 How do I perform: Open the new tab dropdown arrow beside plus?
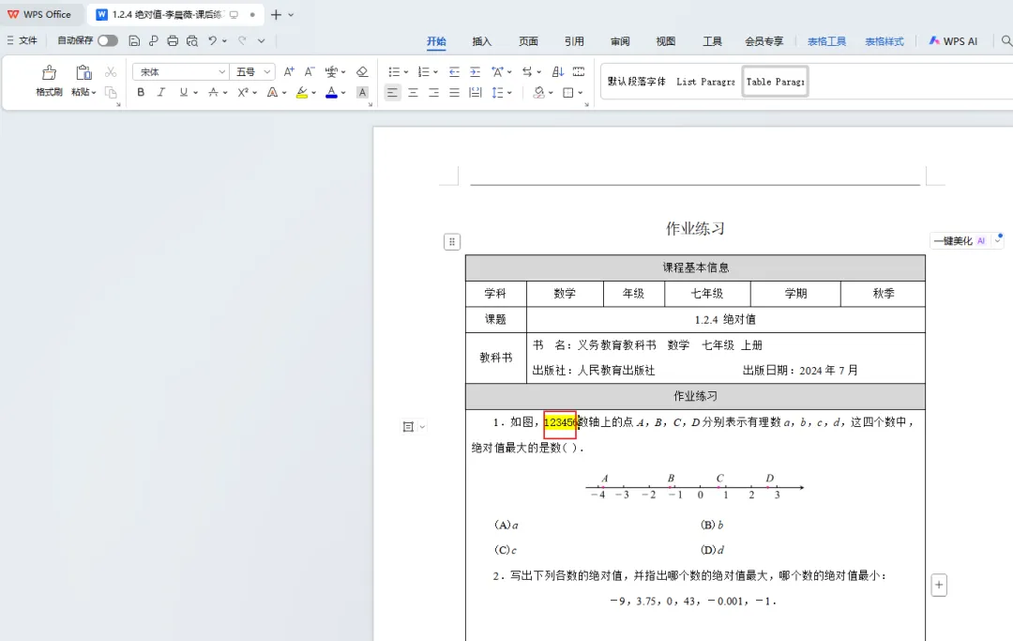click(291, 15)
